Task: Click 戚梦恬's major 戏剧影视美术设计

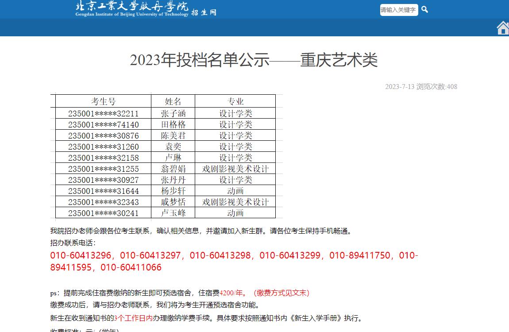Action: pos(235,202)
